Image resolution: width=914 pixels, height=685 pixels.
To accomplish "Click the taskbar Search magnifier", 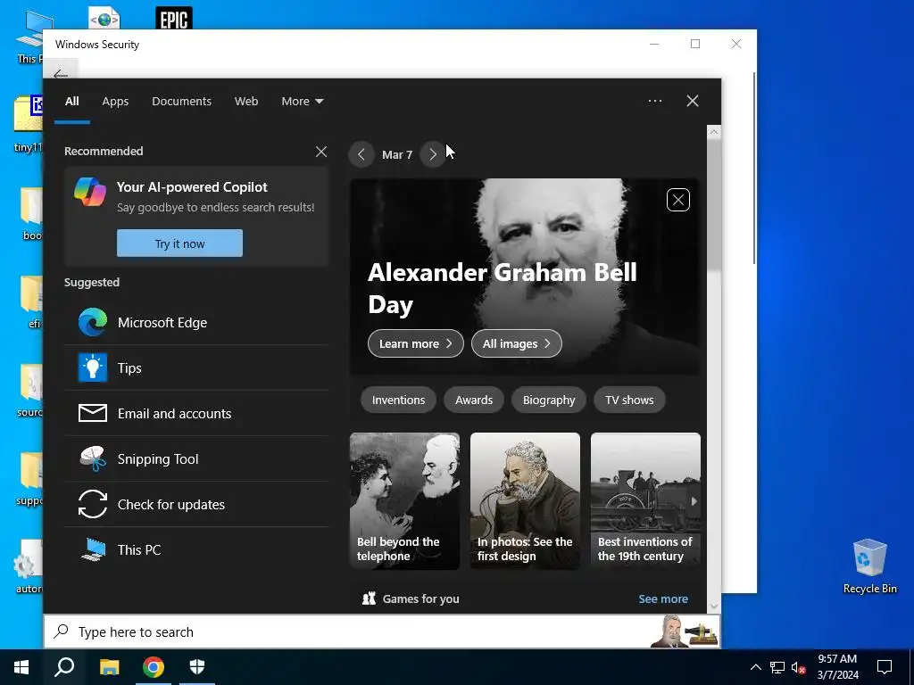I will [x=64, y=667].
